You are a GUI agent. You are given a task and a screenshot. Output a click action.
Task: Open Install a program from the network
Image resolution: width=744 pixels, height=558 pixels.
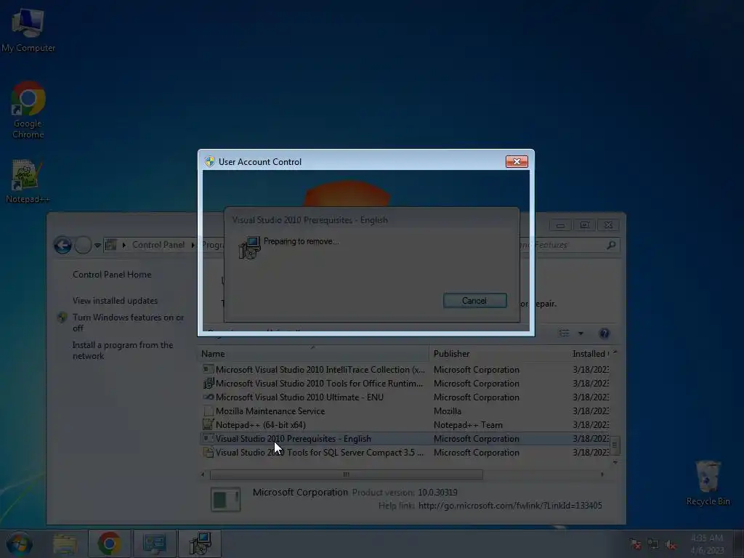(x=122, y=350)
